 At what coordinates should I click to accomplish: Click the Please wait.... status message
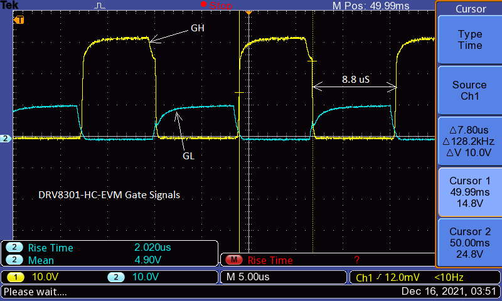[35, 292]
